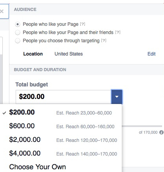This screenshot has height=172, width=164.
Task: Edit the United States location
Action: (x=151, y=54)
